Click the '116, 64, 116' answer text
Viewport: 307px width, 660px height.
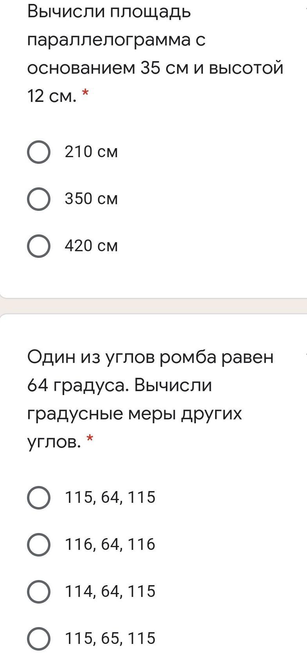click(110, 544)
